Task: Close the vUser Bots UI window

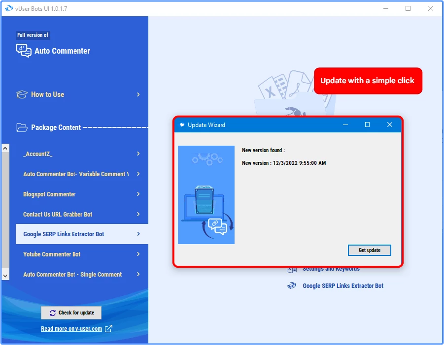Action: pos(431,8)
